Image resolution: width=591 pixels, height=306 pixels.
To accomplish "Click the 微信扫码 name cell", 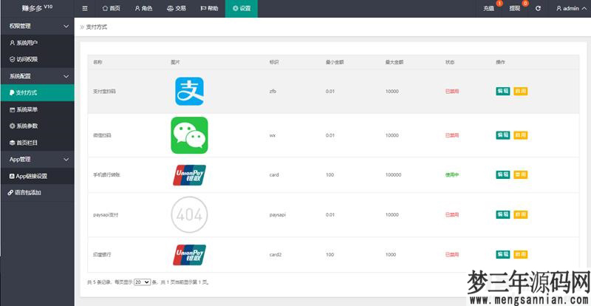I will pyautogui.click(x=102, y=135).
